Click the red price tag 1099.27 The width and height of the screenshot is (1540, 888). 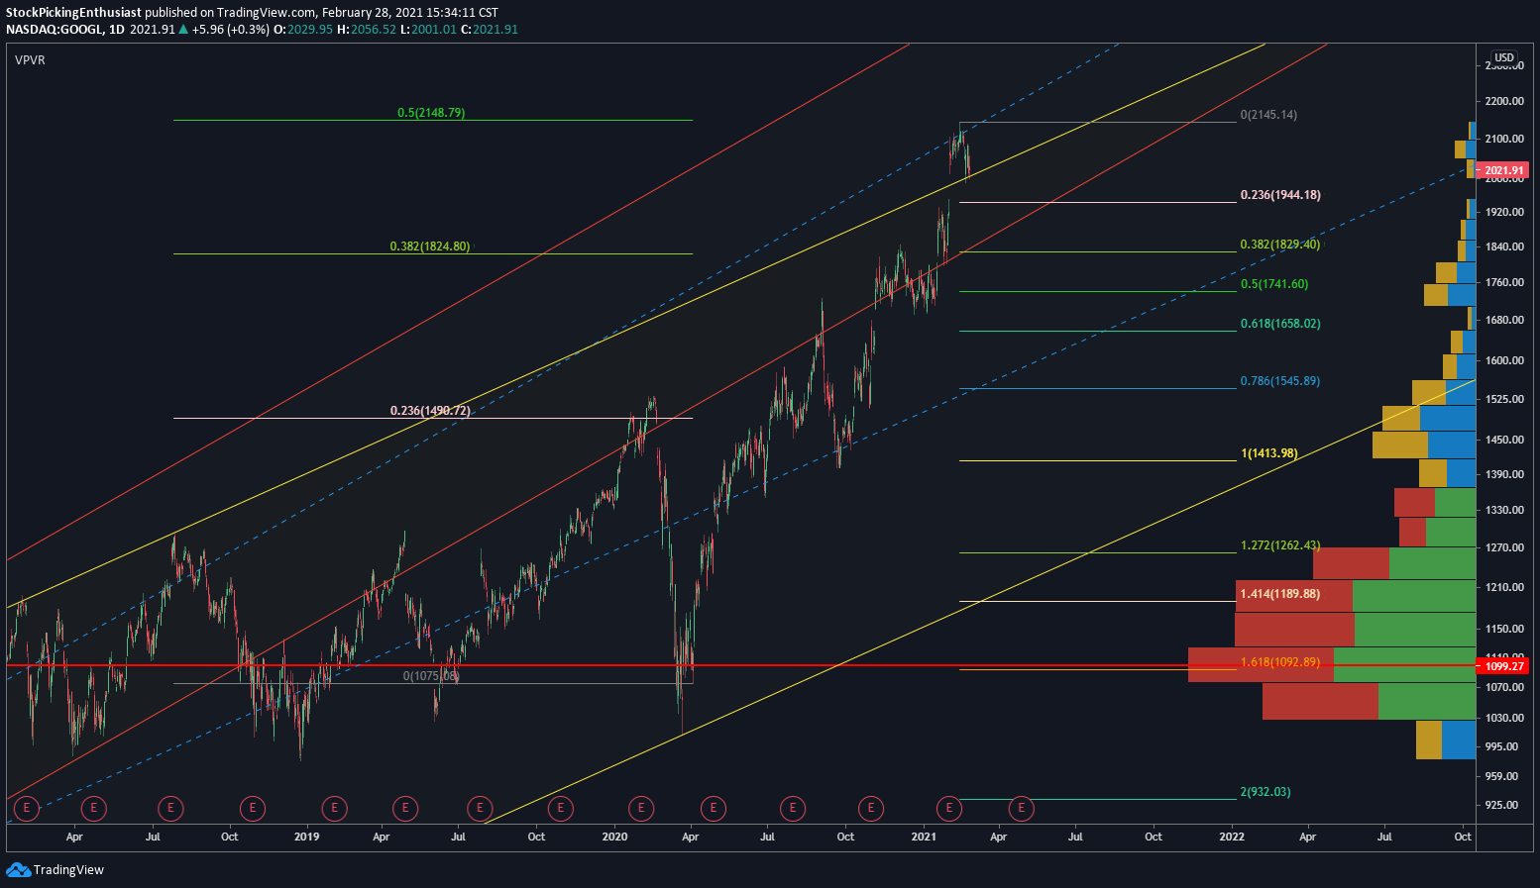(1504, 666)
